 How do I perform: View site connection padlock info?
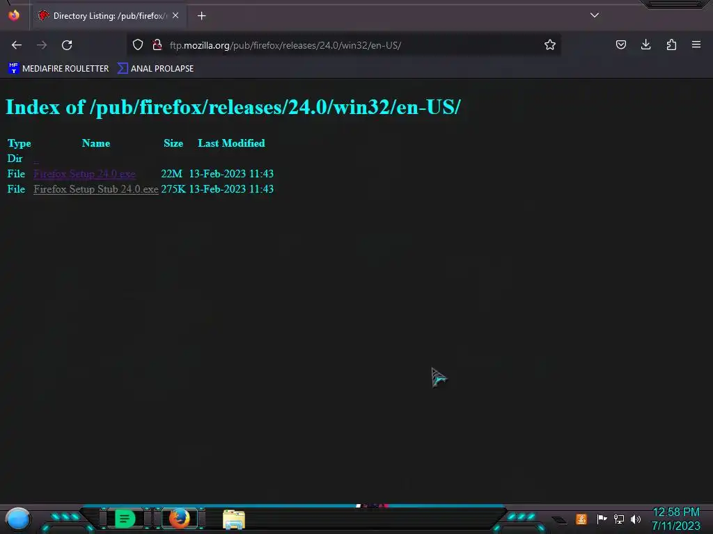point(157,44)
